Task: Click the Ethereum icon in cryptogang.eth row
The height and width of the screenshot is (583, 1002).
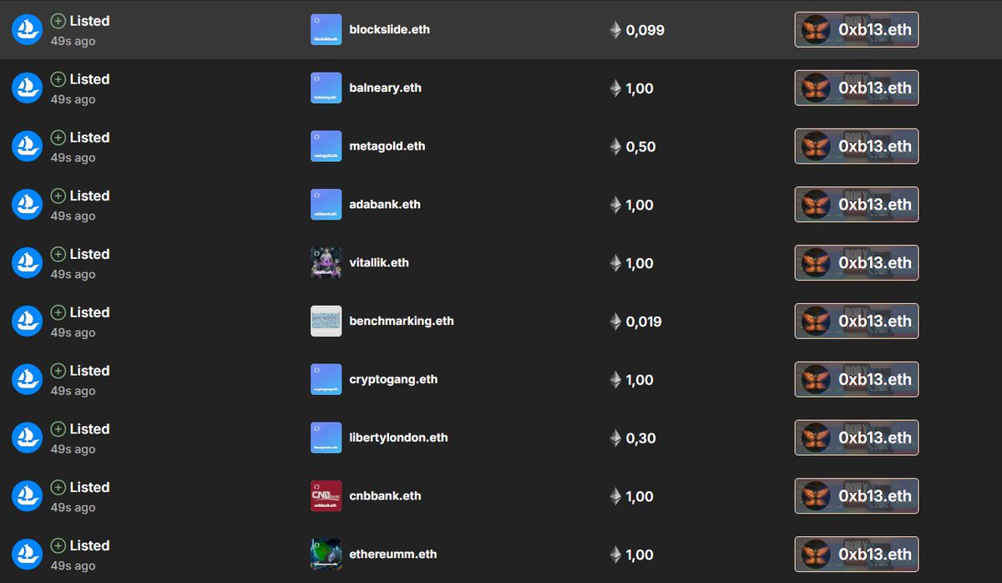Action: click(x=615, y=380)
